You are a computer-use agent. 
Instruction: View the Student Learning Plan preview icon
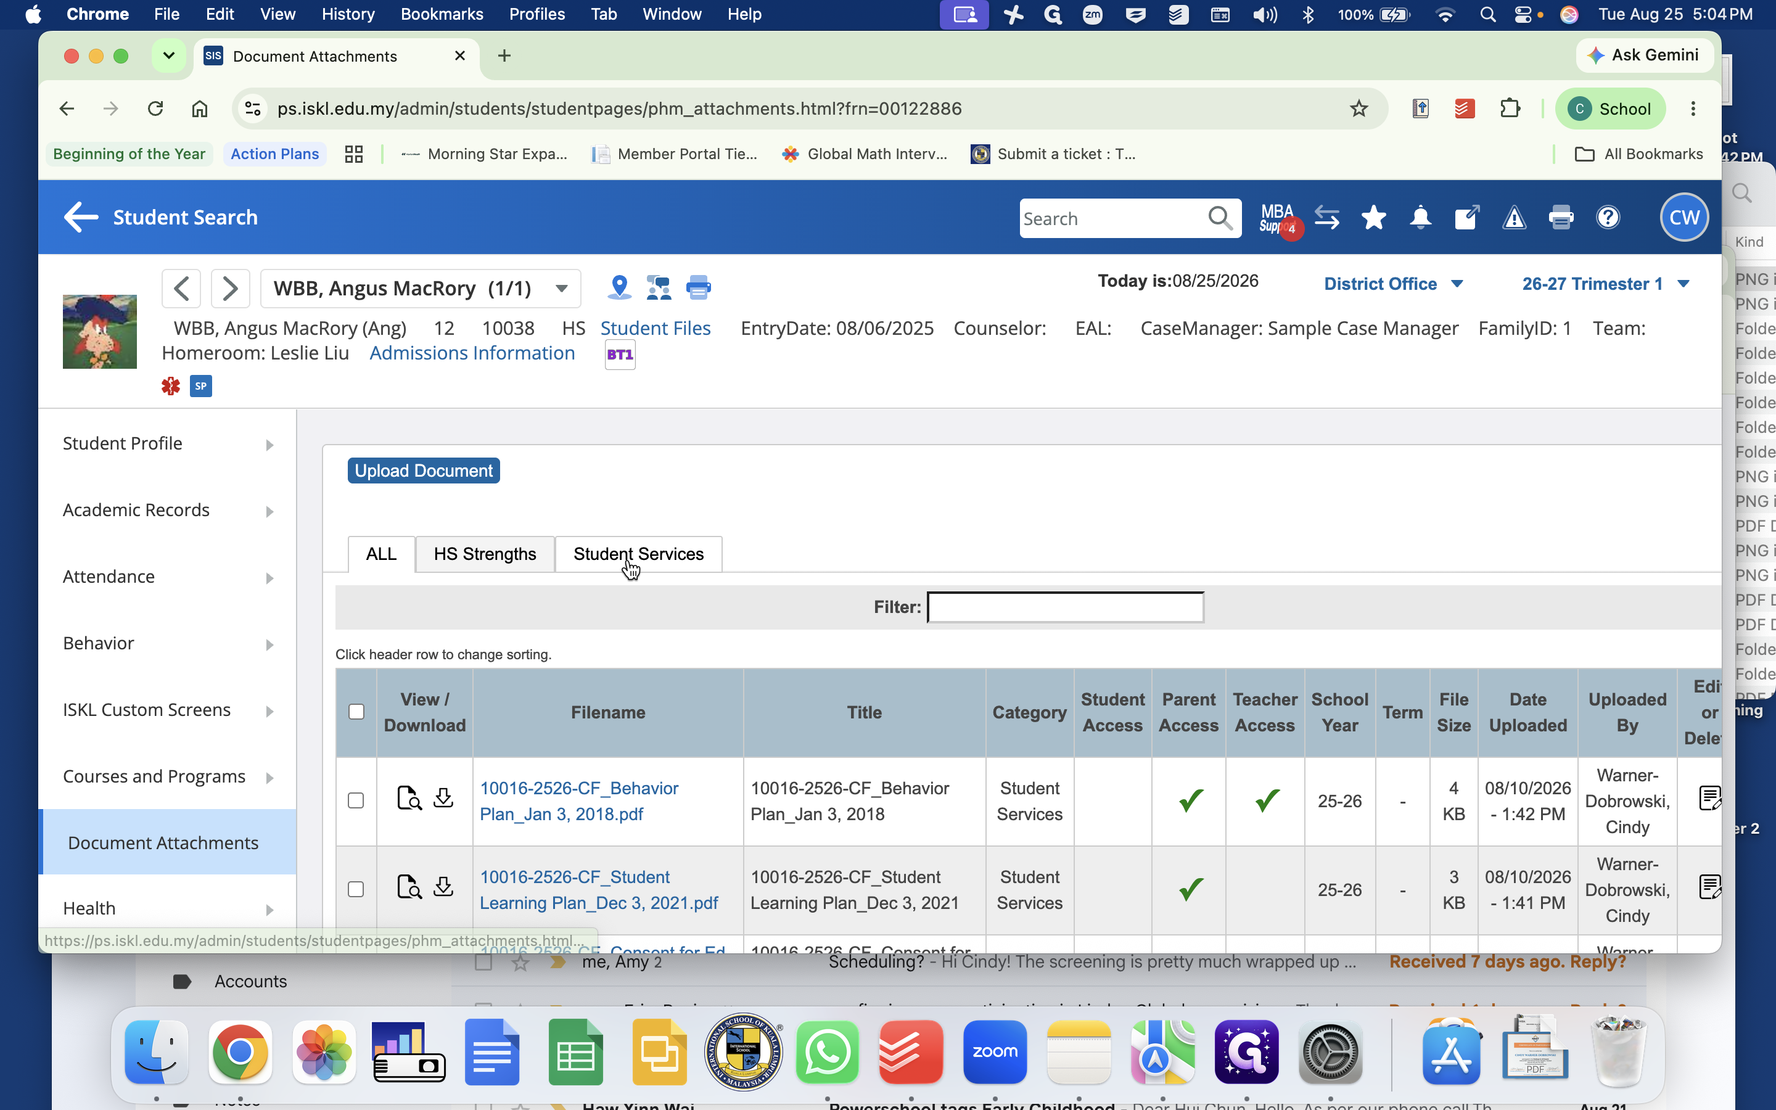409,887
